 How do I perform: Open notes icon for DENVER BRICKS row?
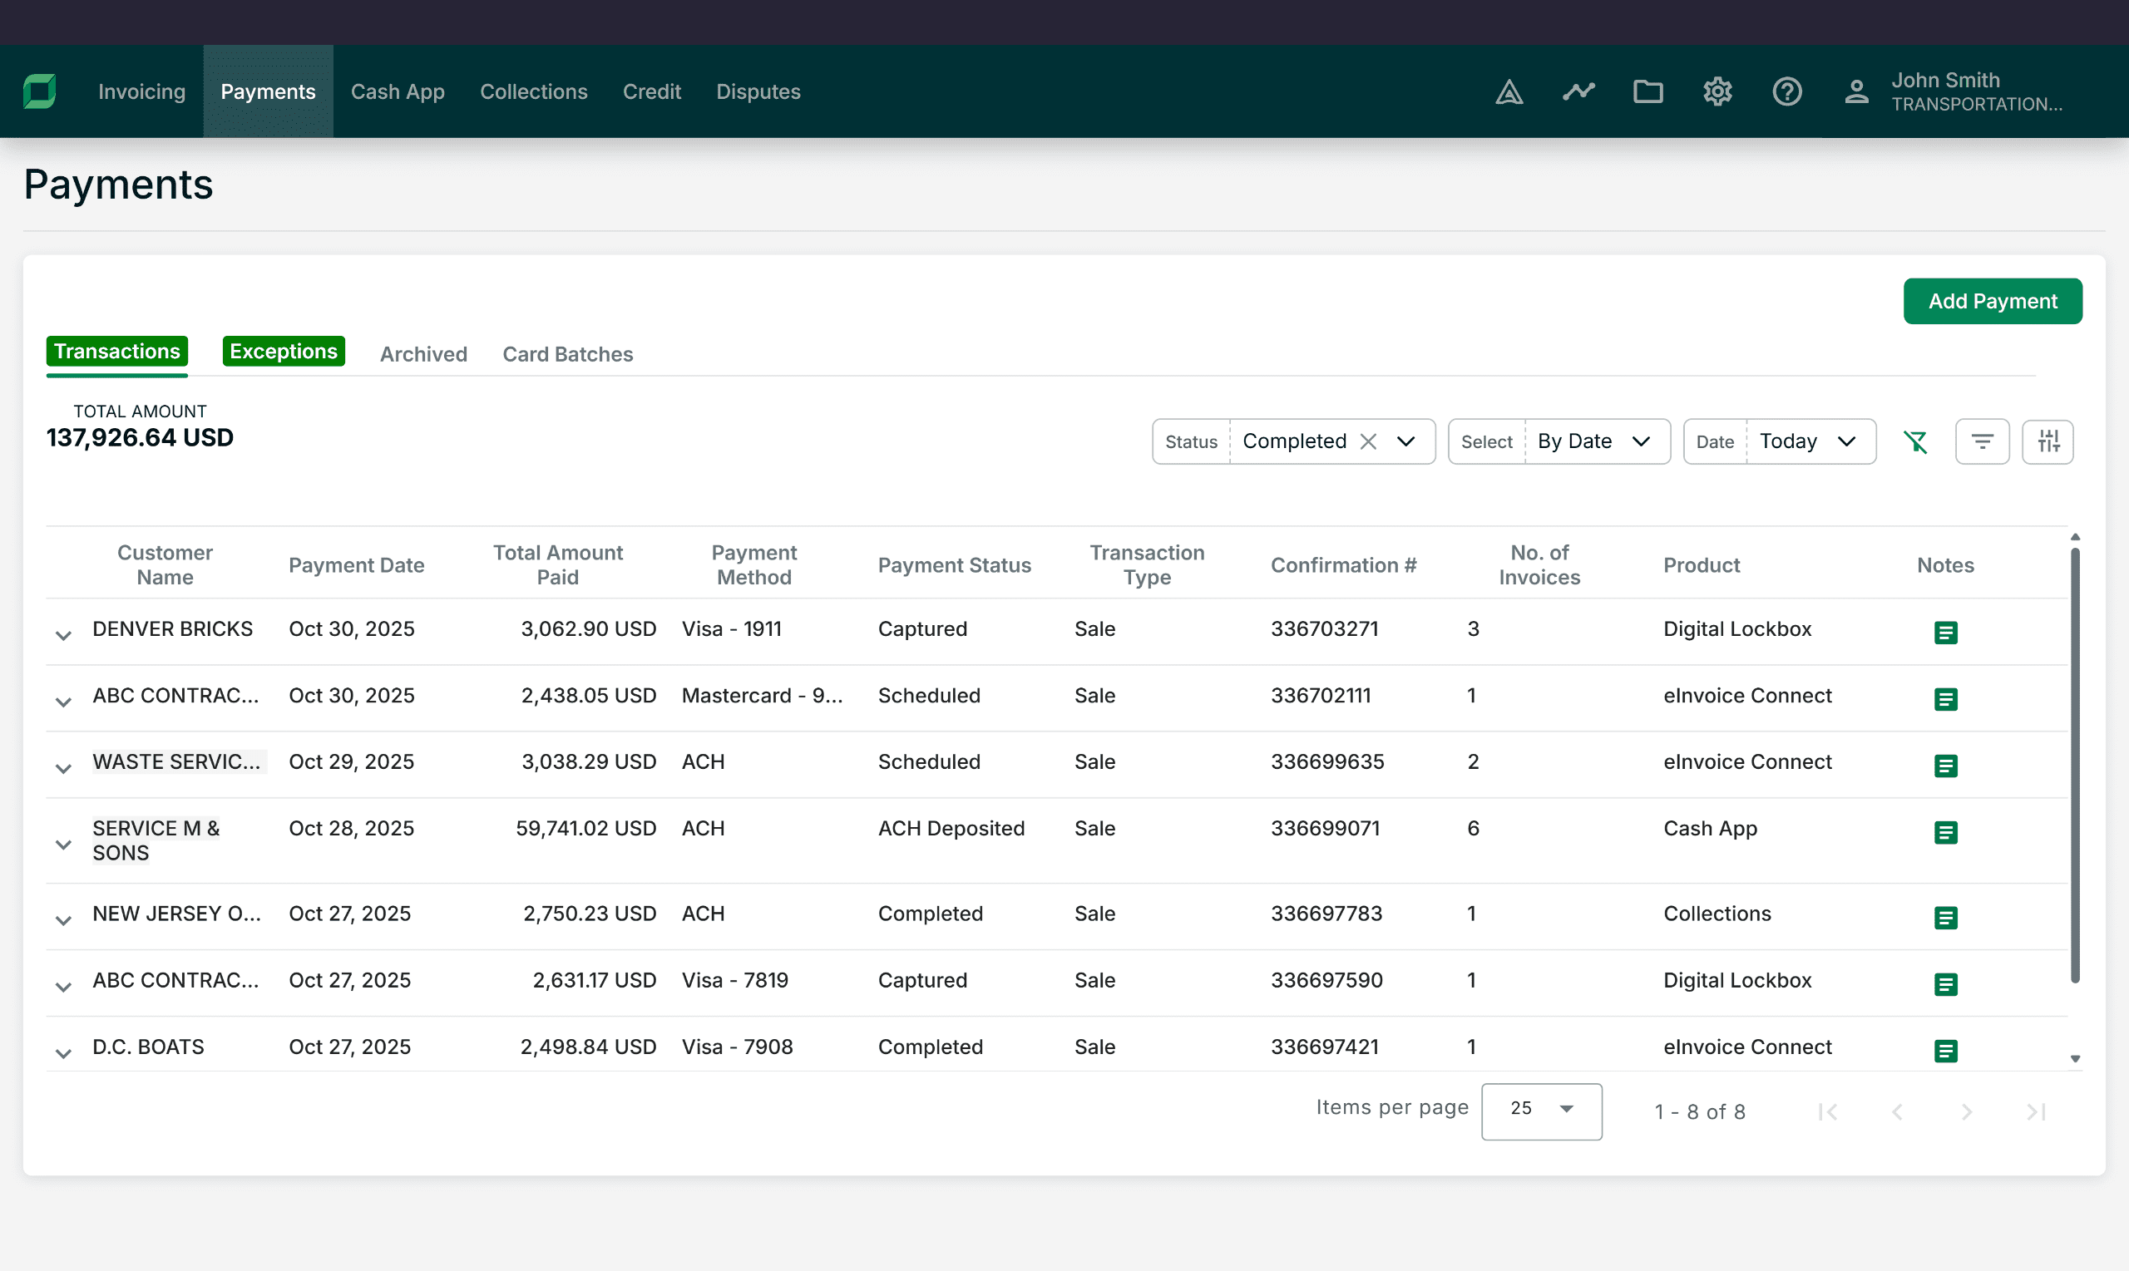click(1945, 633)
